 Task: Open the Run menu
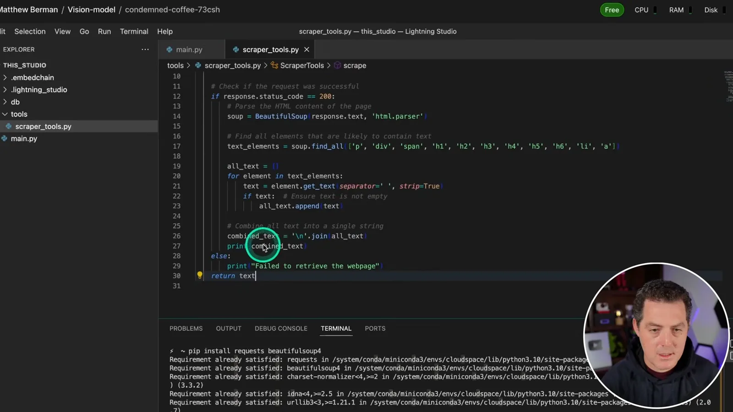pyautogui.click(x=104, y=31)
